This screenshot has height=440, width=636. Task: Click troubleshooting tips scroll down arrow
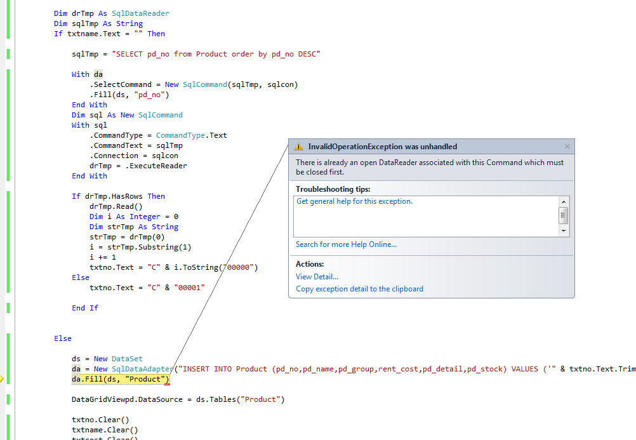(x=564, y=231)
